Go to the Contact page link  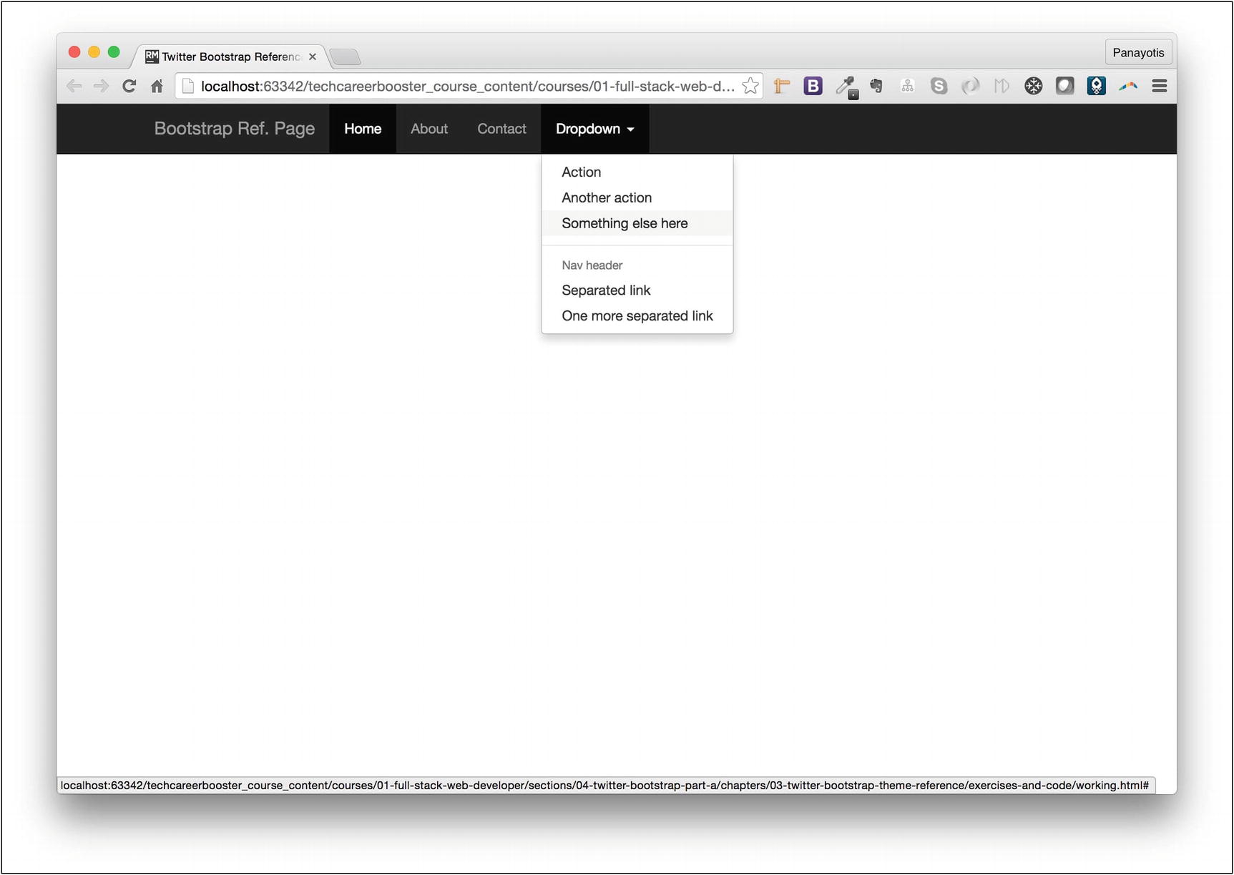501,129
